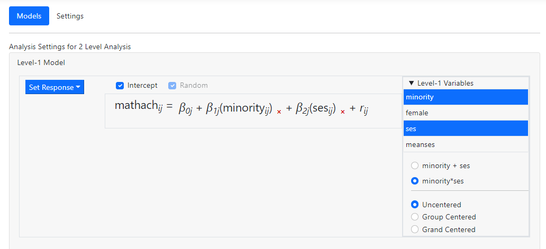Click the β2j ses term in equation
546x249 pixels.
coord(315,109)
